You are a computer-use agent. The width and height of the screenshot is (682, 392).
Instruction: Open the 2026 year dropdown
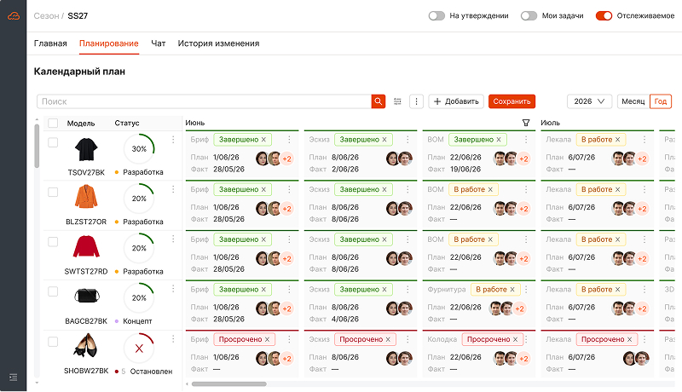tap(589, 101)
